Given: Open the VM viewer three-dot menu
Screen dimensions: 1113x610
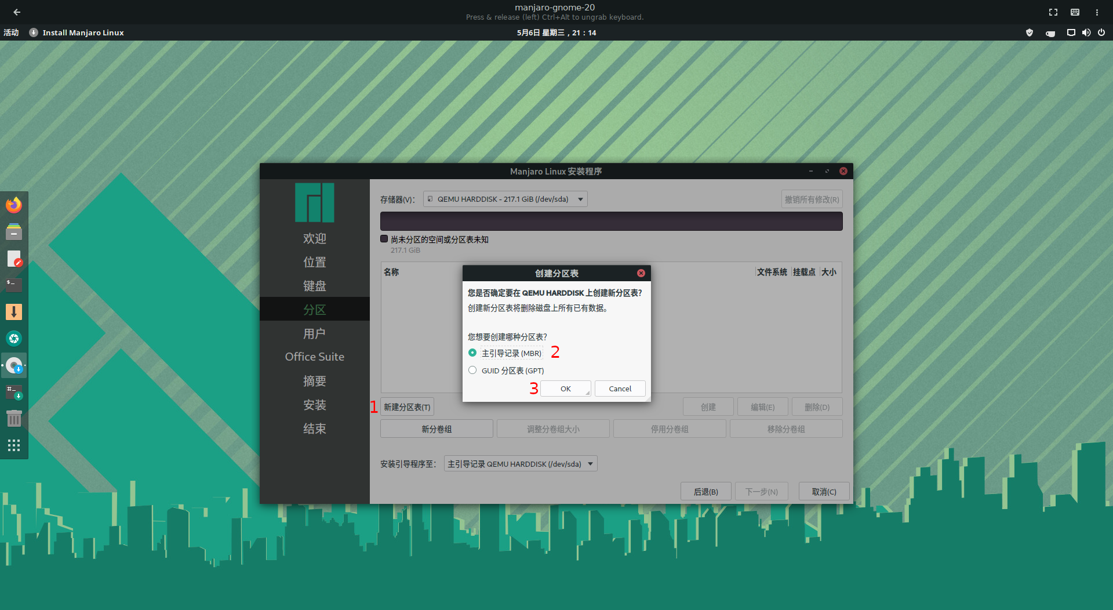Looking at the screenshot, I should point(1097,12).
